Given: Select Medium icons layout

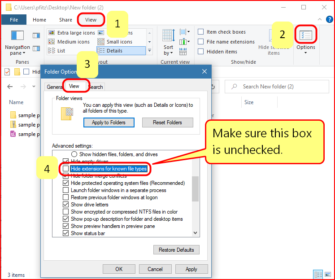Looking at the screenshot, I should (x=69, y=42).
